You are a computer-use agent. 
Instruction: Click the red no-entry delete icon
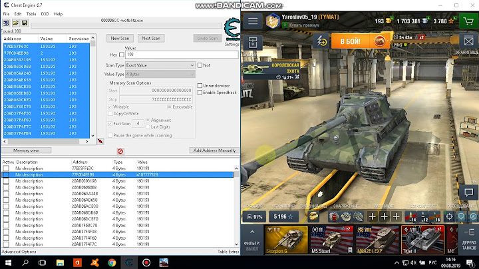120,151
